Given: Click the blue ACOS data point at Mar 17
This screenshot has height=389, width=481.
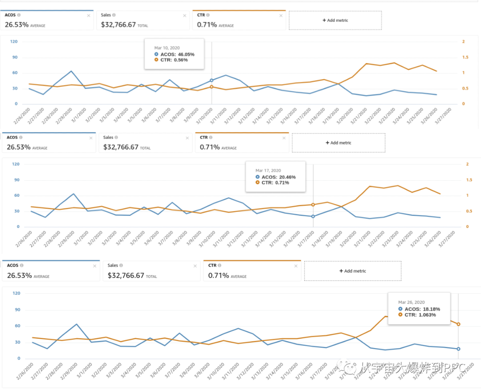Looking at the screenshot, I should coord(313,216).
